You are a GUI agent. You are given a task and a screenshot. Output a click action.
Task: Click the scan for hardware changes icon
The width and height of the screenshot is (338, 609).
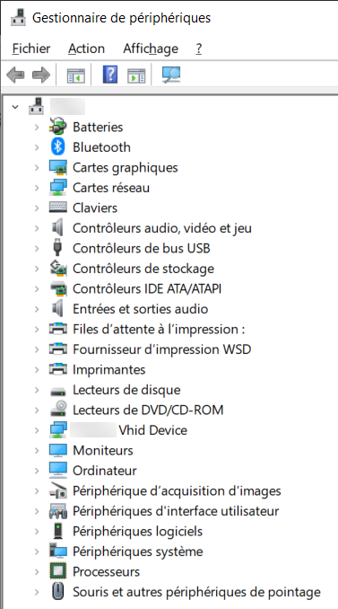171,75
